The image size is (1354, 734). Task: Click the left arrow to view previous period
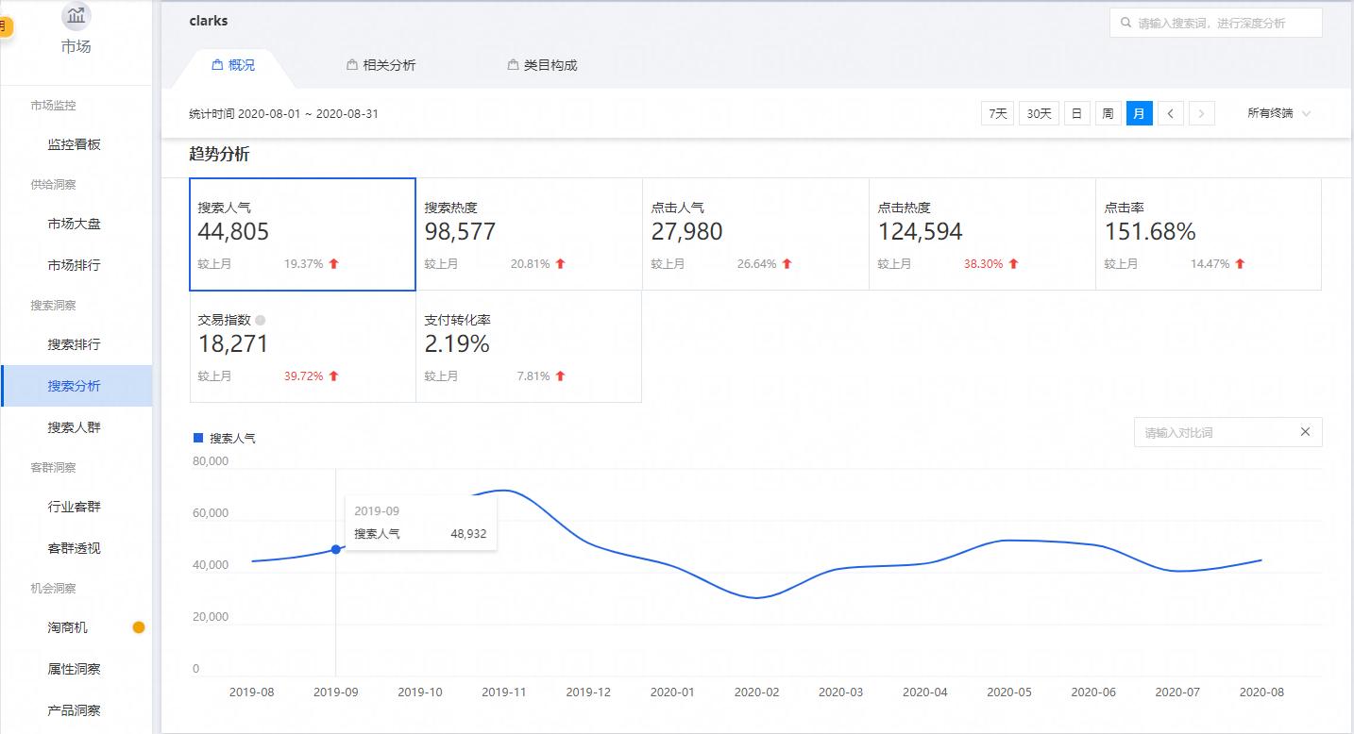pyautogui.click(x=1170, y=113)
